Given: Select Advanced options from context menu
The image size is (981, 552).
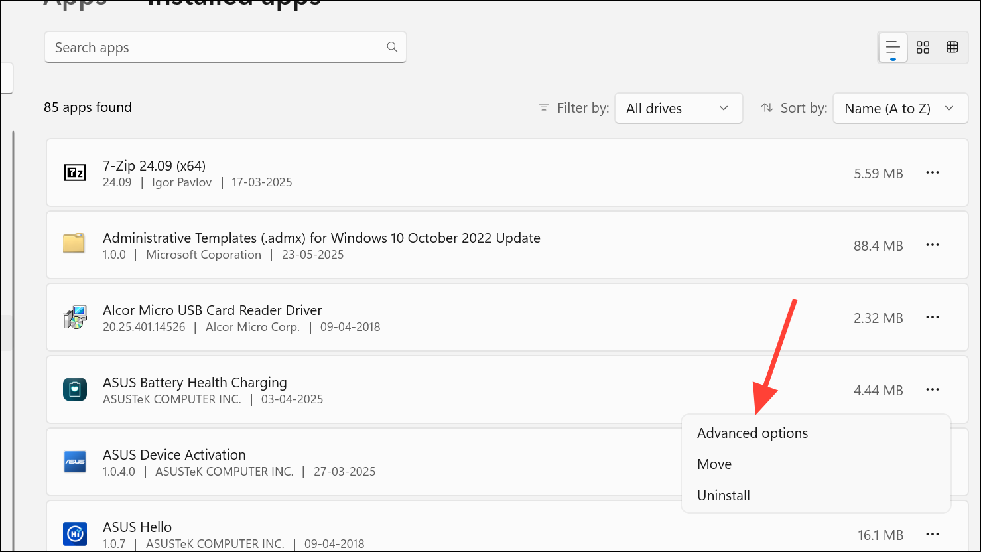Looking at the screenshot, I should (x=752, y=433).
